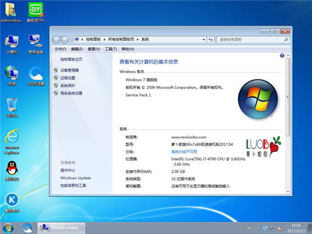Screen dimensions: 312x234
Task: Open the 工具(T) menu
Action: 111,49
